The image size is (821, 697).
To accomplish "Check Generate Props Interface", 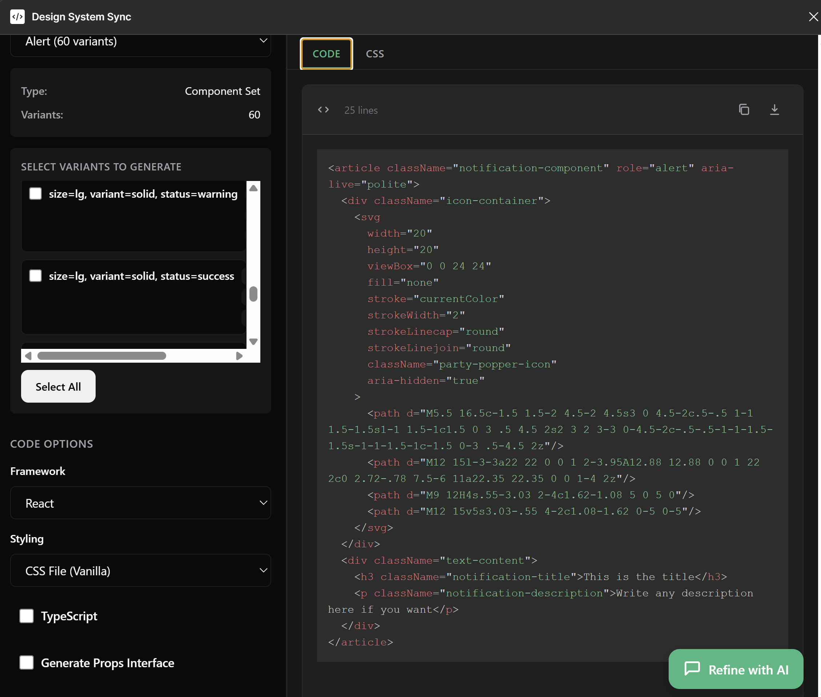I will point(27,662).
